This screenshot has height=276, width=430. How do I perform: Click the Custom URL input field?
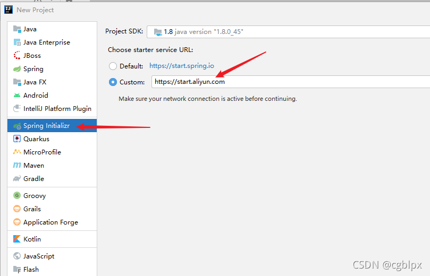[x=291, y=82]
